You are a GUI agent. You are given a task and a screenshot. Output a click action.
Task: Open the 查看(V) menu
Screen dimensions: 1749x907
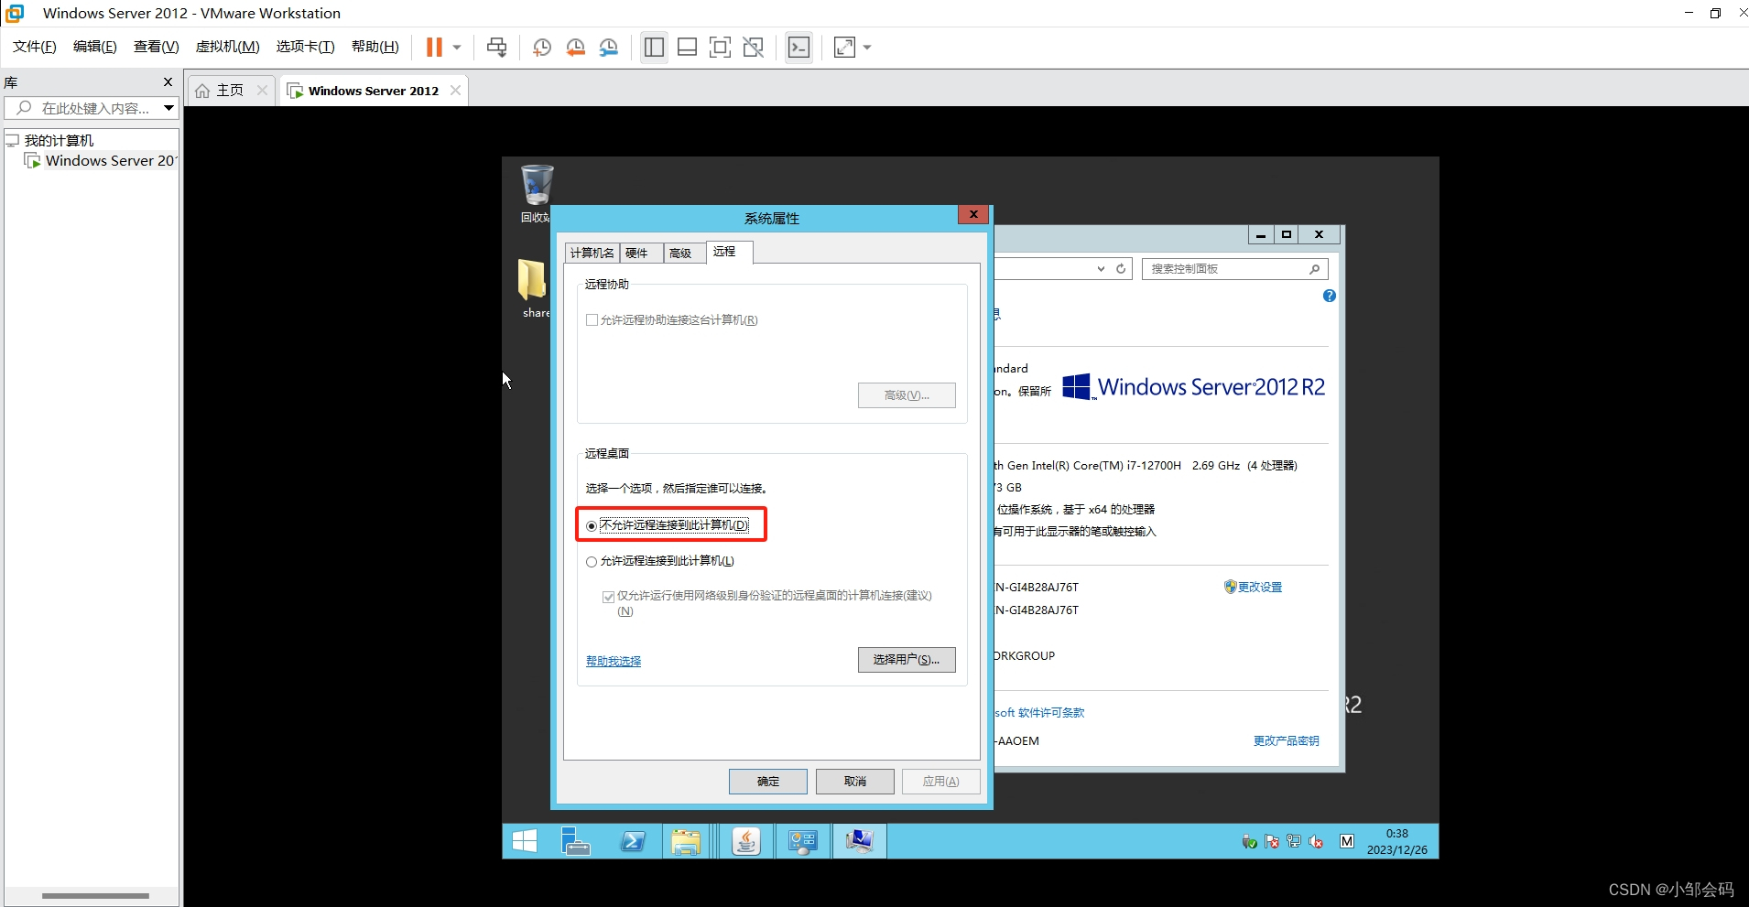coord(156,47)
